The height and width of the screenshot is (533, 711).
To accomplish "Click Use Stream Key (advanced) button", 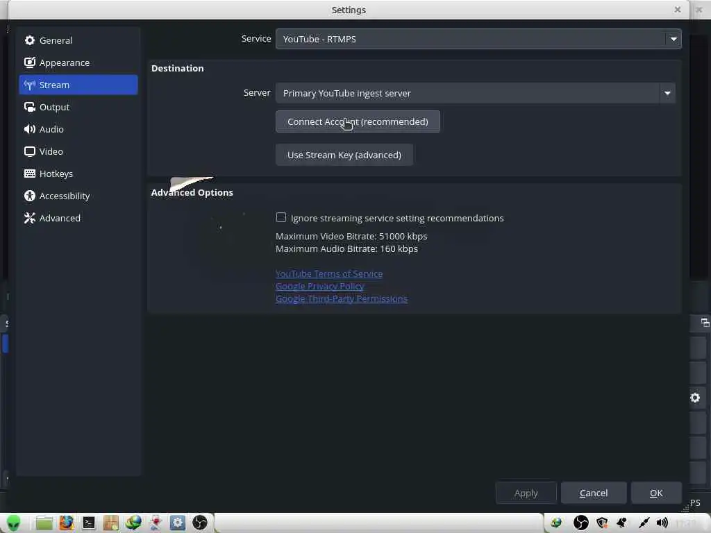I will (x=344, y=155).
